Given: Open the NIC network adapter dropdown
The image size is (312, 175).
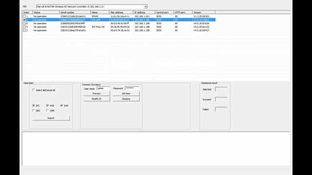Looking at the screenshot, I should (145, 6).
